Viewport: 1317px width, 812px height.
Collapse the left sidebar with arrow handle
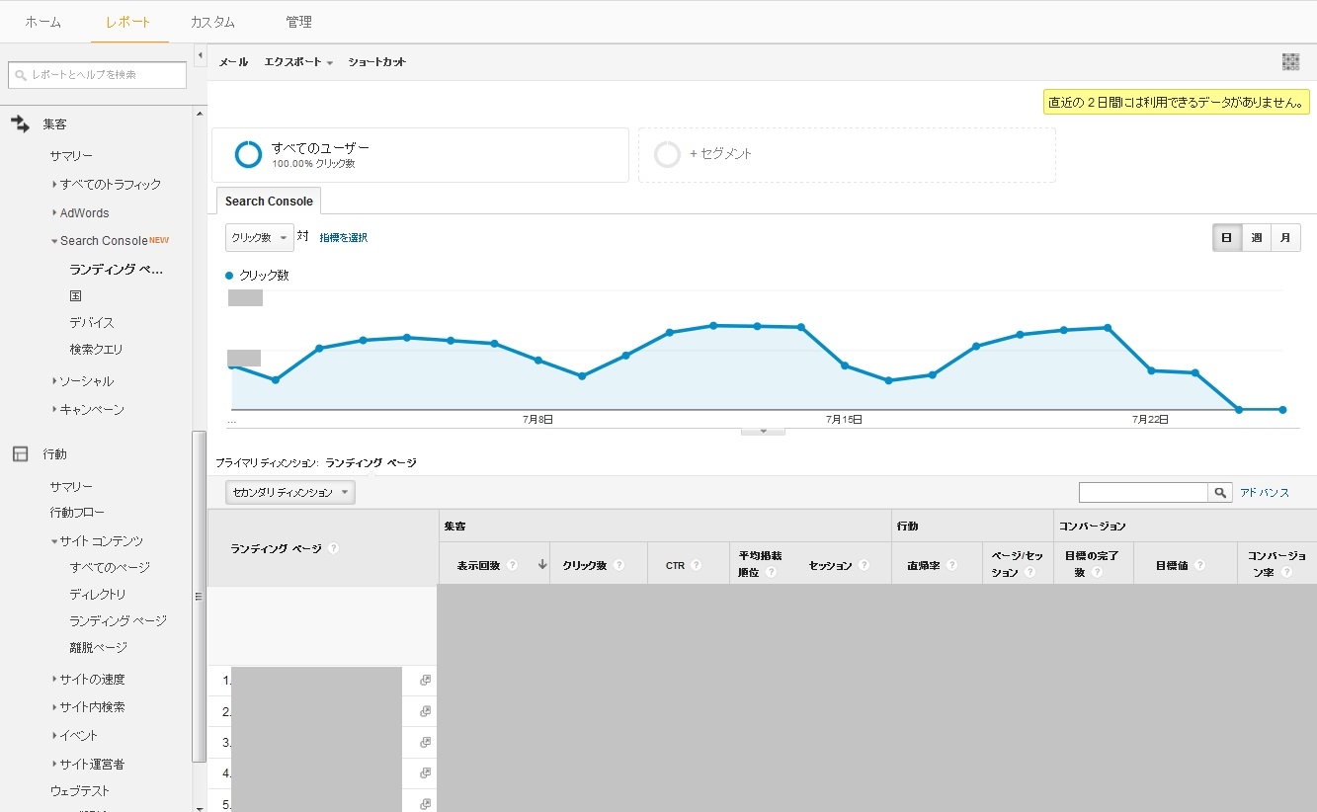coord(201,54)
